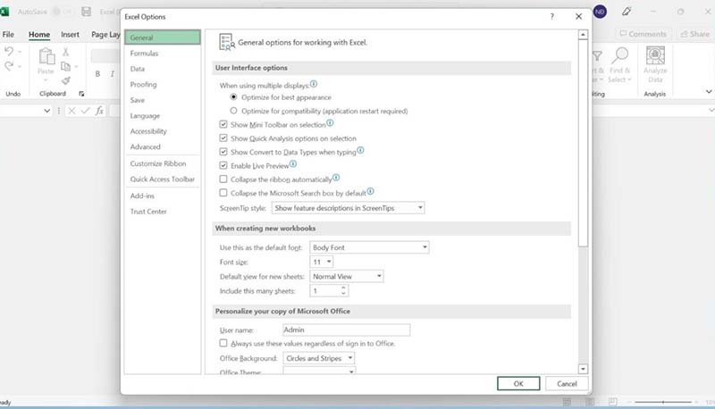
Task: Select Optimize for compatibility radio
Action: coord(233,111)
